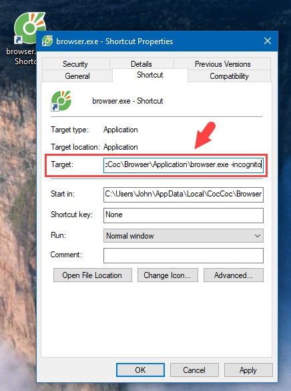Click the Open File Location button

[x=92, y=275]
